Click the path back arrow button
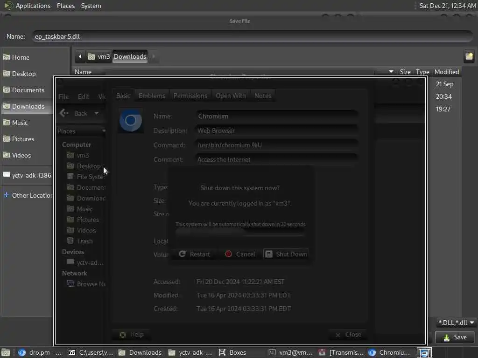 (x=80, y=56)
